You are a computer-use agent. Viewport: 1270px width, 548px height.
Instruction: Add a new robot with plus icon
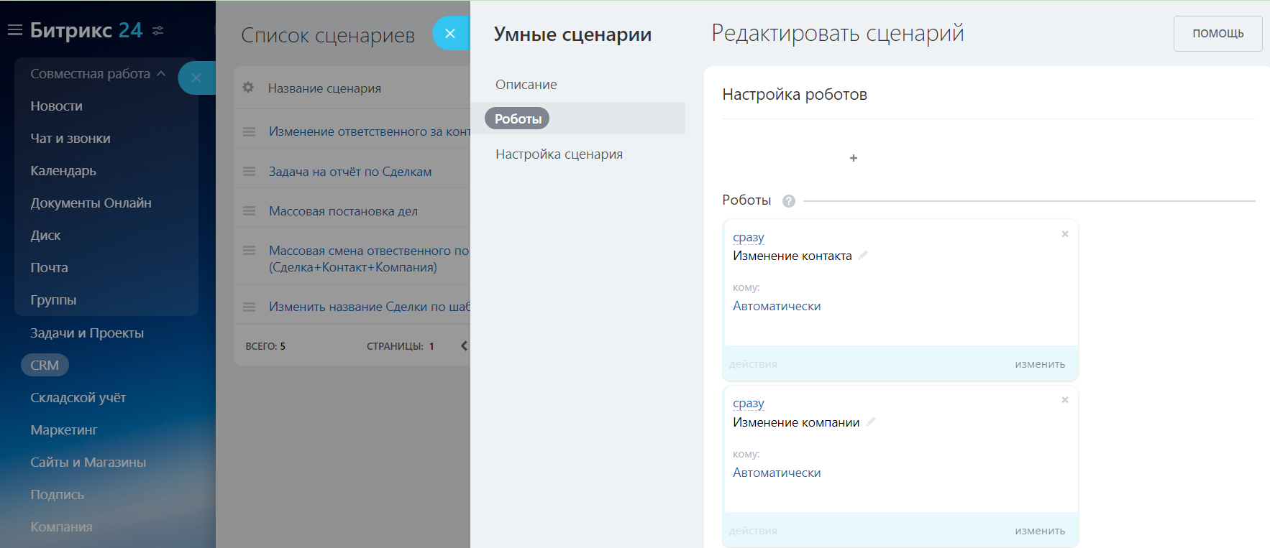click(x=854, y=158)
